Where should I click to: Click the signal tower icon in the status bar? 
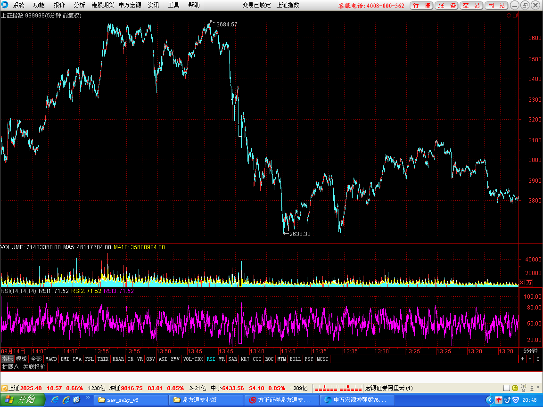[x=524, y=388]
